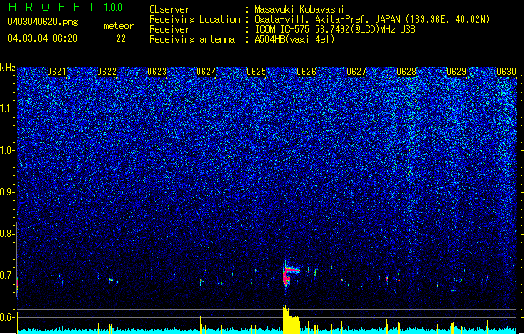Click the 0625 time marker
This screenshot has height=334, width=525.
tap(256, 72)
